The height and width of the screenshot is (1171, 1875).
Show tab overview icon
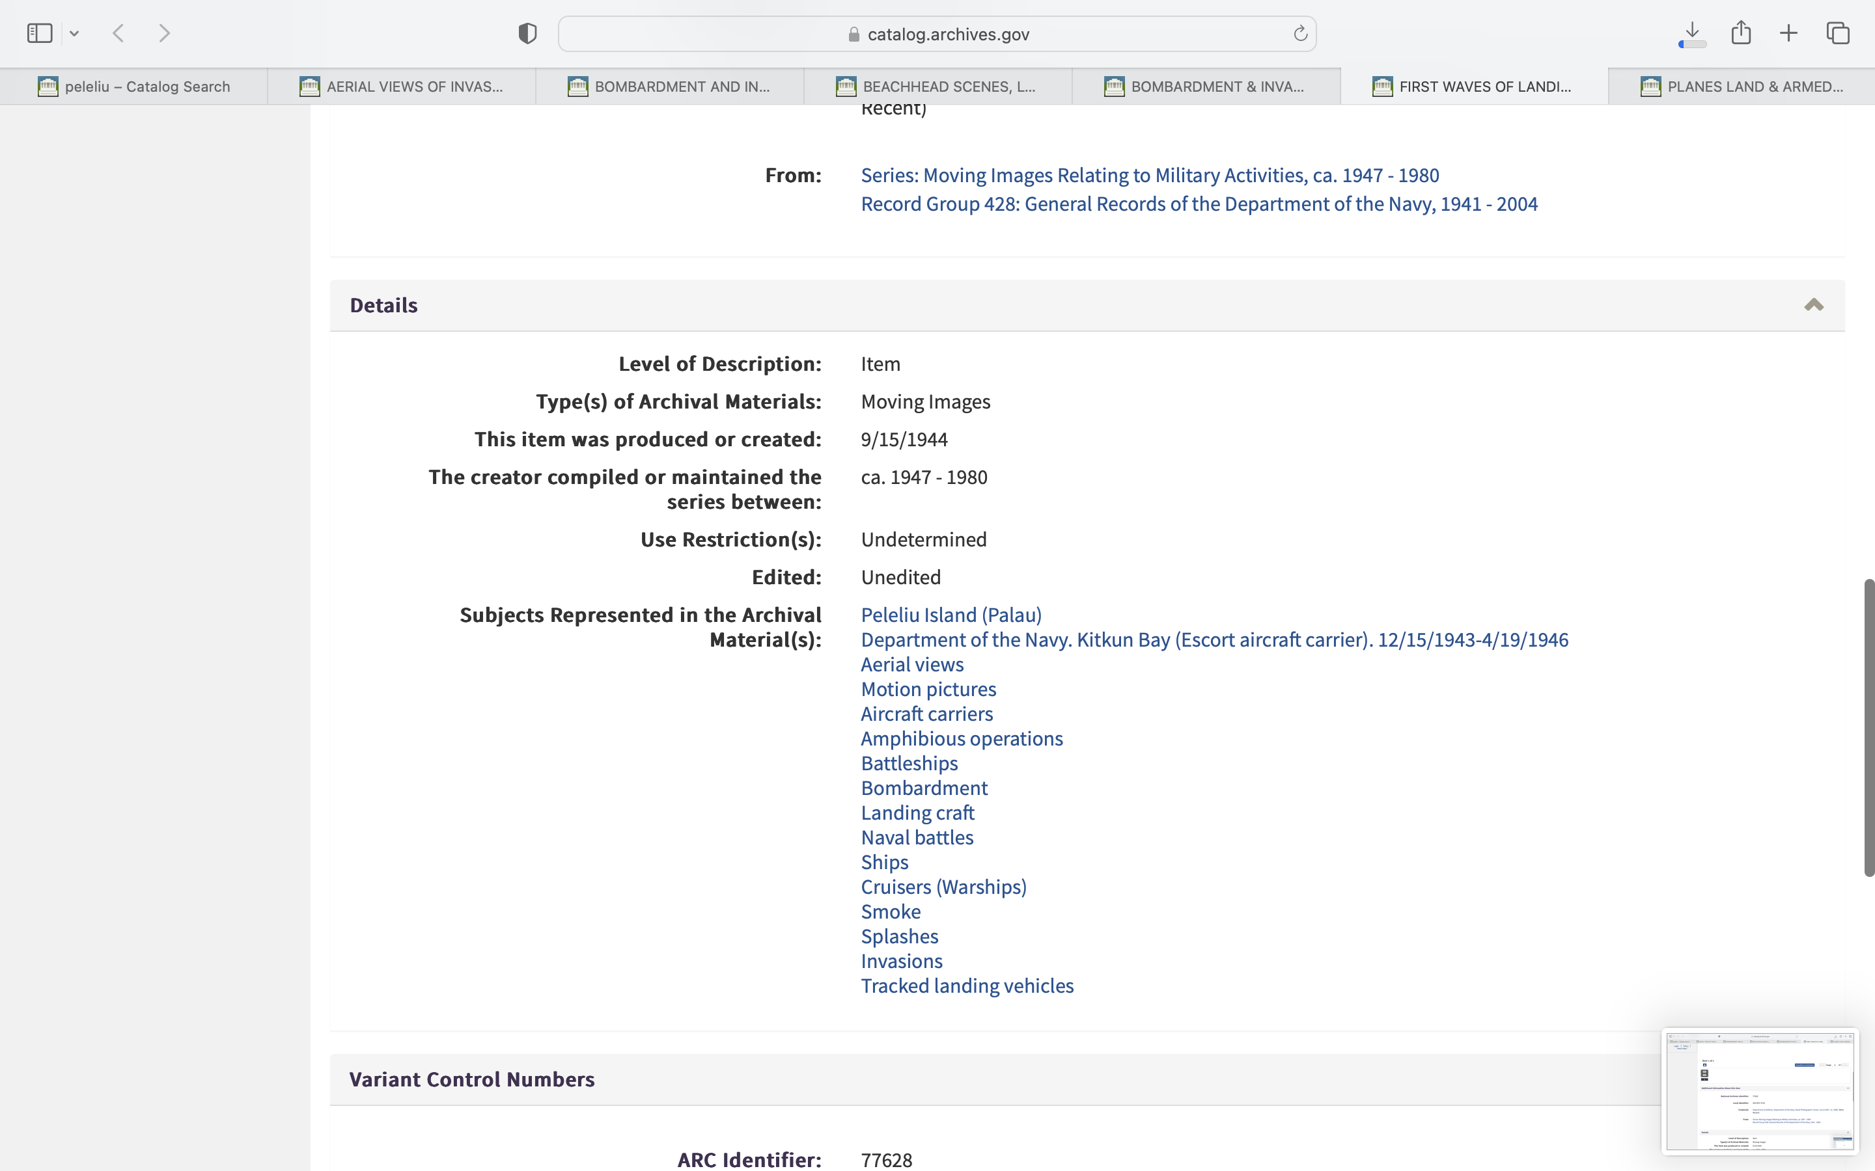pos(1838,33)
